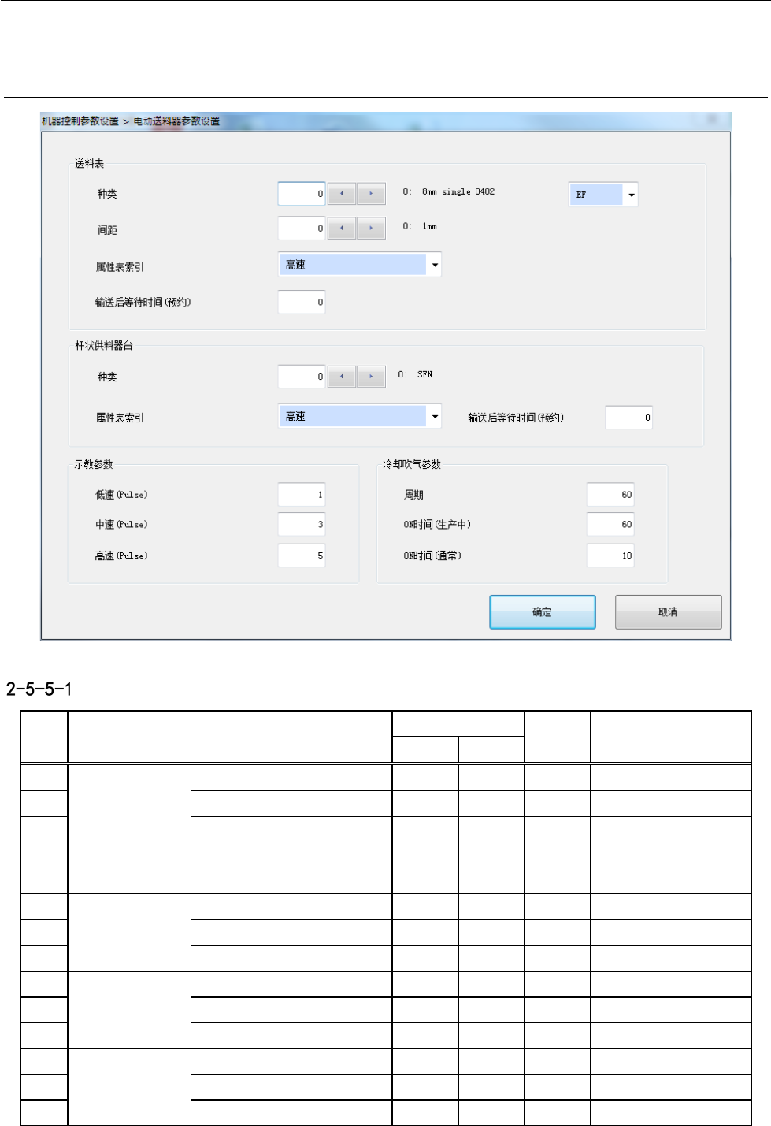Click increment arrow for 送料表 种类
Image resolution: width=771 pixels, height=1126 pixels.
tap(371, 194)
